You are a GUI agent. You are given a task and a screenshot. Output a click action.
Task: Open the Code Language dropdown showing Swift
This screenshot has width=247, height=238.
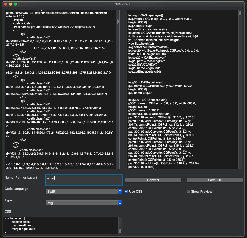[x=84, y=191]
